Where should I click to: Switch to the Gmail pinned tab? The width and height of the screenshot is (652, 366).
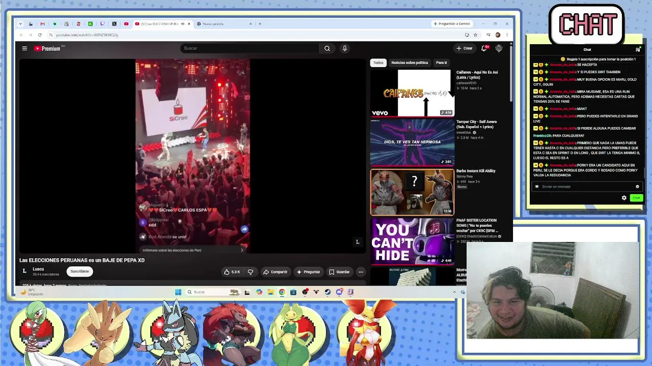pyautogui.click(x=42, y=24)
